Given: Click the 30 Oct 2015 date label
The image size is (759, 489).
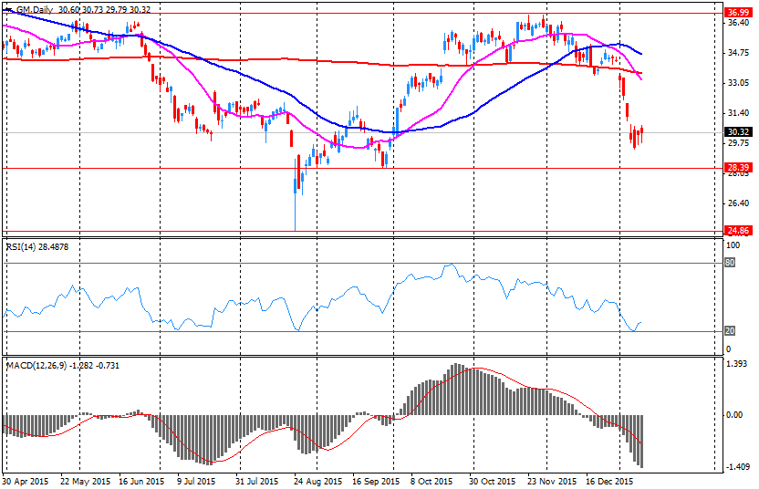Looking at the screenshot, I should (493, 482).
